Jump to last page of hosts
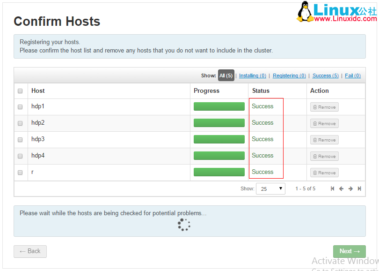379x271 pixels. click(359, 188)
